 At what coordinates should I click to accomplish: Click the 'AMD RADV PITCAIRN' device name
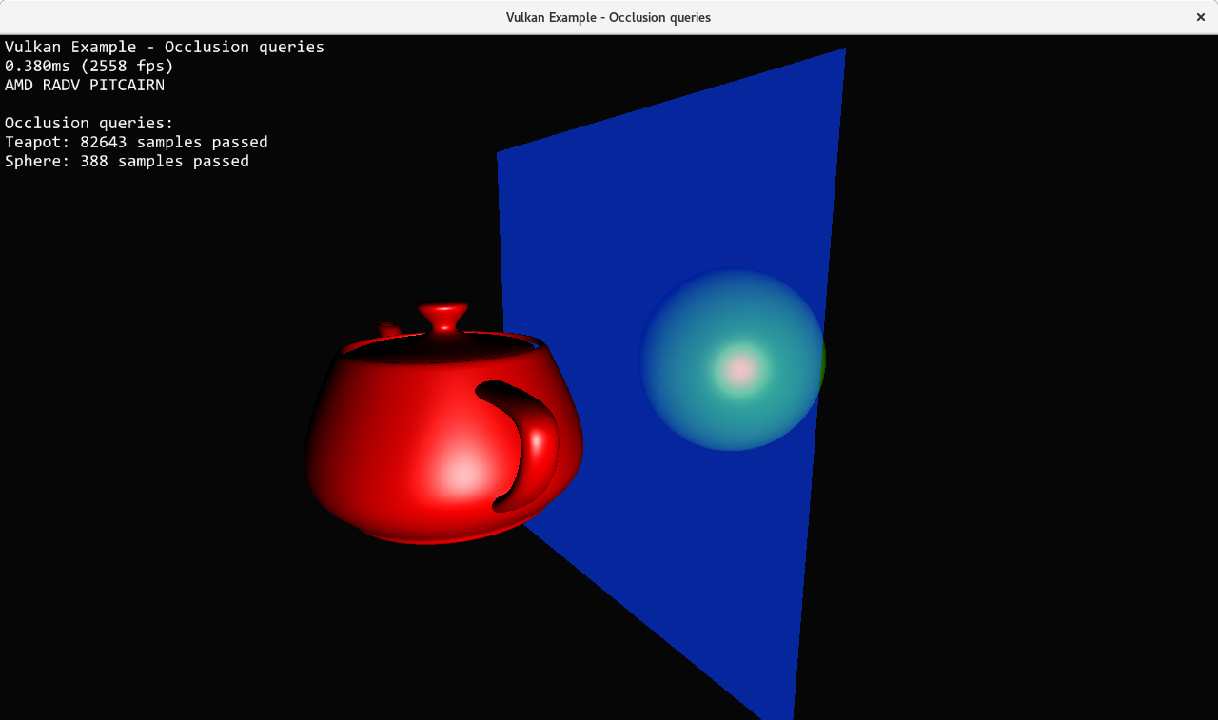[x=85, y=85]
